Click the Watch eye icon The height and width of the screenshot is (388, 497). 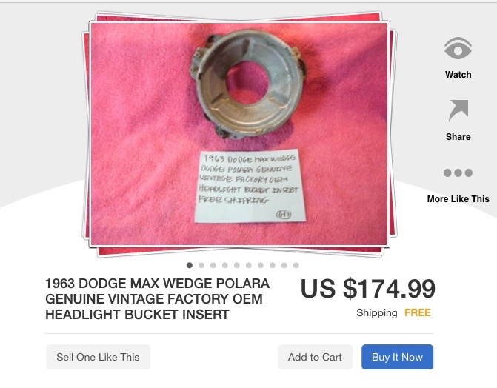coord(458,48)
